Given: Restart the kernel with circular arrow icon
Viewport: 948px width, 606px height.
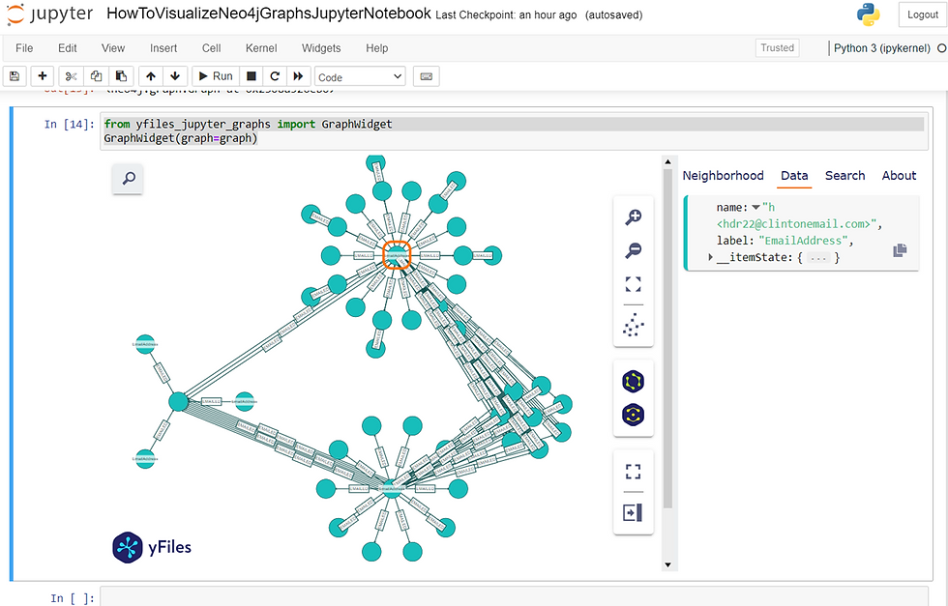Looking at the screenshot, I should tap(275, 76).
